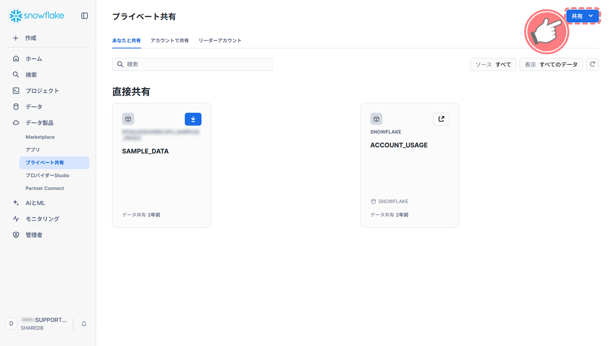The height and width of the screenshot is (346, 615).
Task: Click the 管理者 shield icon
Action: (x=16, y=235)
